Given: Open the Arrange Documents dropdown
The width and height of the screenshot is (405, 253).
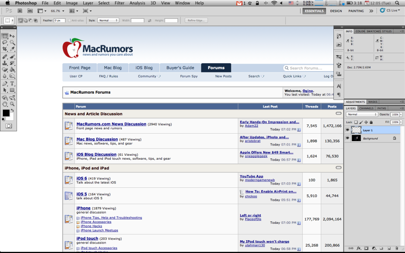Looking at the screenshot, I should point(74,11).
